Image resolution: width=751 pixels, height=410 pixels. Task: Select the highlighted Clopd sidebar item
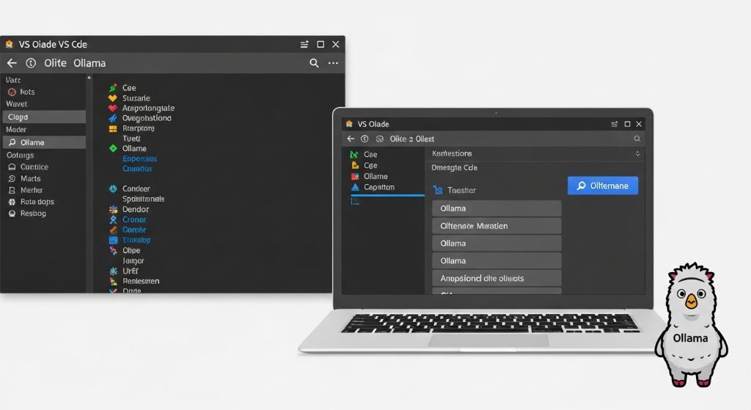[x=43, y=117]
